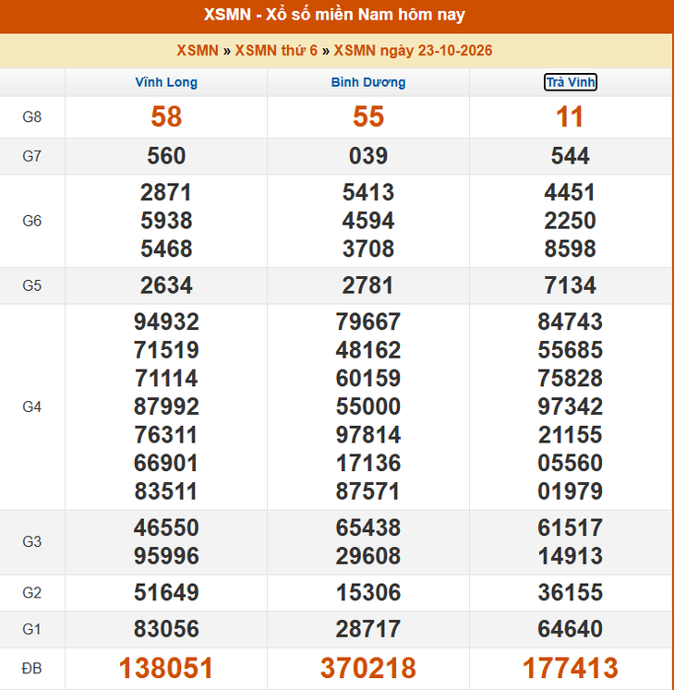This screenshot has width=674, height=690.
Task: Select Trà Vinh special prize 177413
Action: tap(571, 668)
